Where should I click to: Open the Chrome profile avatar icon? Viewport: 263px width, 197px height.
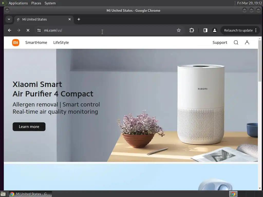pyautogui.click(x=214, y=30)
